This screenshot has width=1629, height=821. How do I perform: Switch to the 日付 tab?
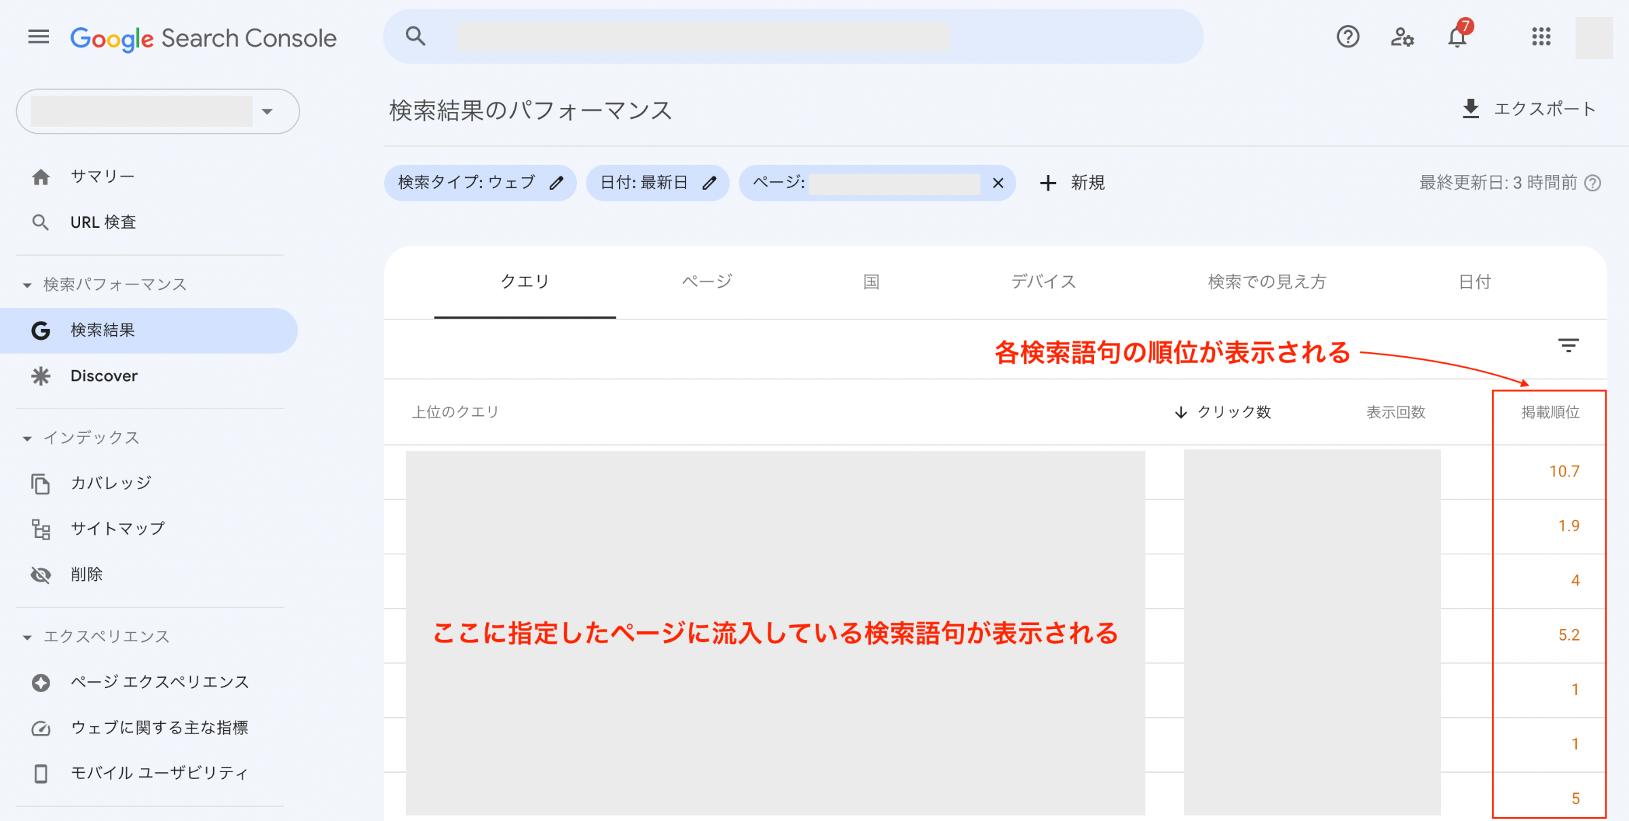tap(1475, 282)
